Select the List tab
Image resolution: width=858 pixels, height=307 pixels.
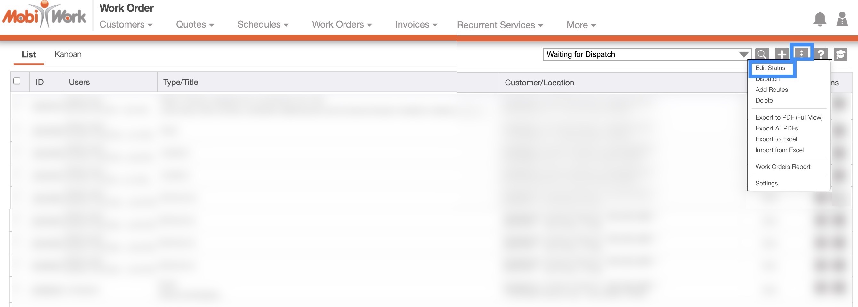click(28, 55)
